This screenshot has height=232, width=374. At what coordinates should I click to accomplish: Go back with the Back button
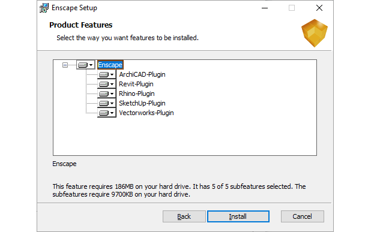[x=184, y=216]
